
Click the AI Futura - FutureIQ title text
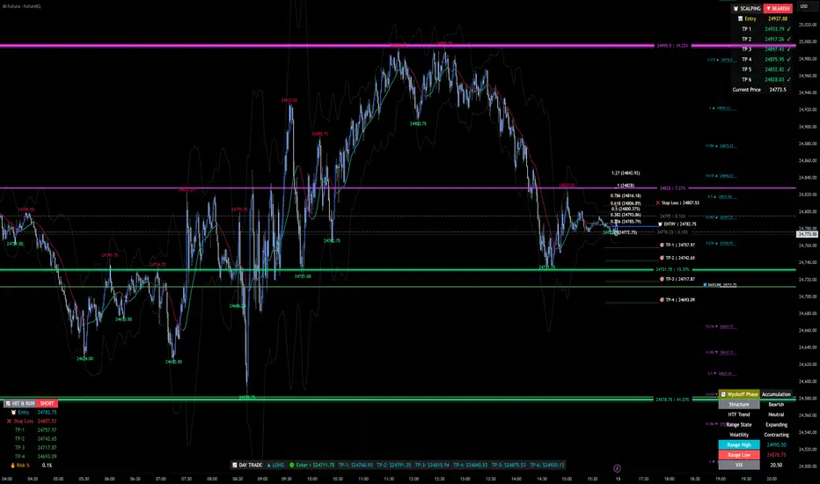click(21, 6)
